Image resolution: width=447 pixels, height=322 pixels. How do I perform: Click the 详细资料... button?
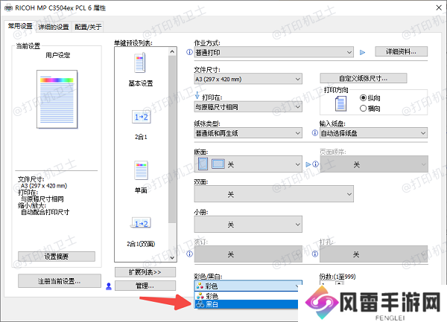point(401,51)
